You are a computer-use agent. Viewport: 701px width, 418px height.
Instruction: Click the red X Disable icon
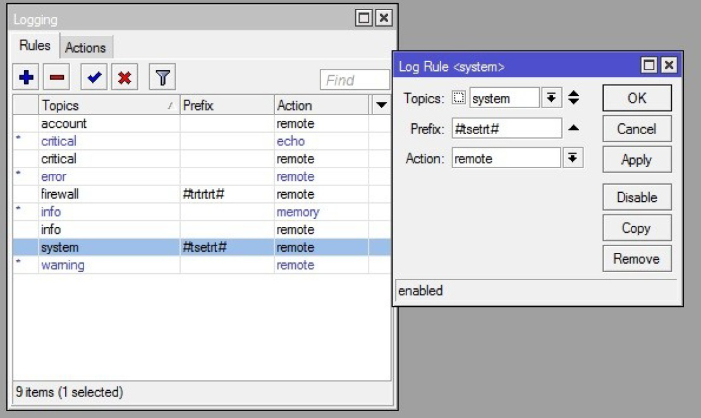125,78
